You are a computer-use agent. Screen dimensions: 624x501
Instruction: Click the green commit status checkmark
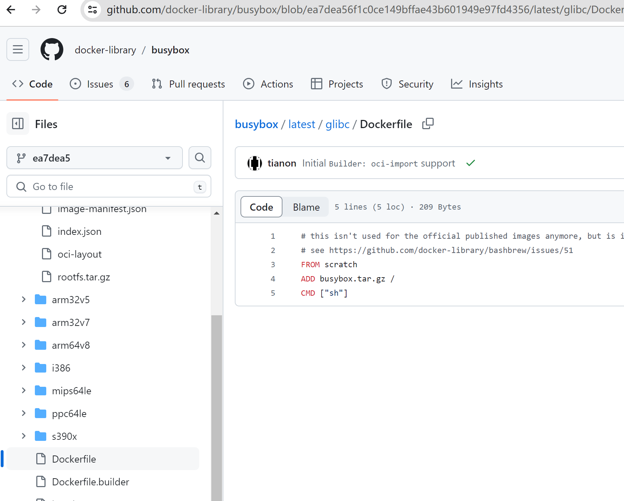470,163
